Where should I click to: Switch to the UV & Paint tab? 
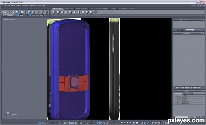[x=123, y=9]
